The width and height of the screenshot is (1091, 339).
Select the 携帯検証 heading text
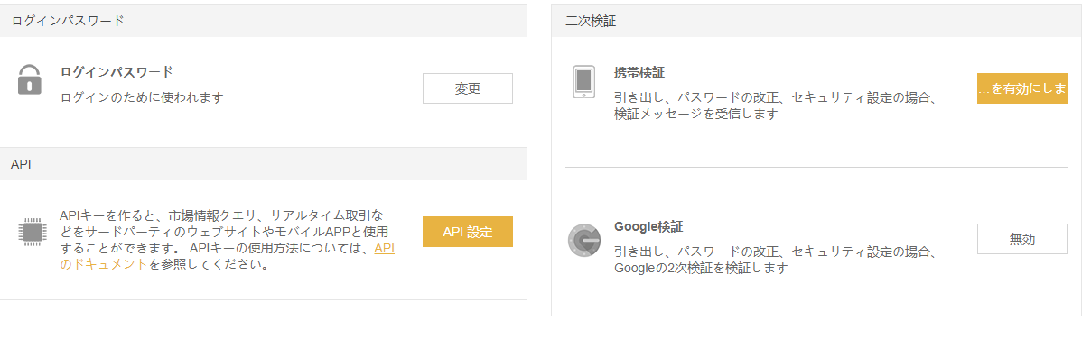[x=639, y=72]
